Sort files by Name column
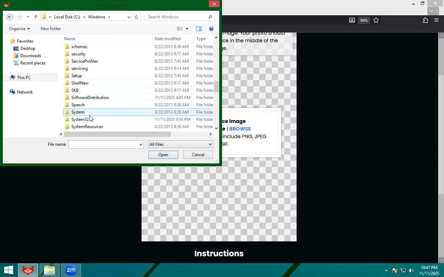Screen dimensions: 444x277 pyautogui.click(x=70, y=39)
